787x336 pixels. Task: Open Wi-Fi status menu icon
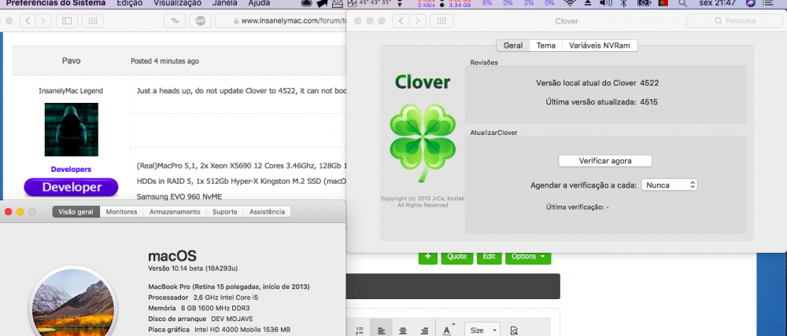pyautogui.click(x=569, y=3)
